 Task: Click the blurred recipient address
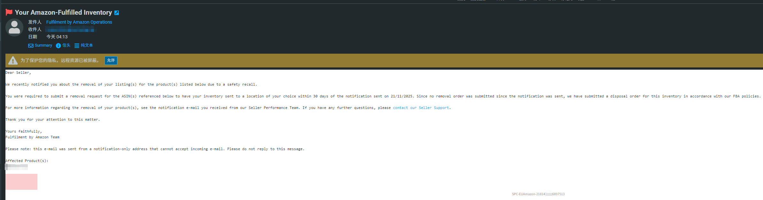click(x=70, y=30)
